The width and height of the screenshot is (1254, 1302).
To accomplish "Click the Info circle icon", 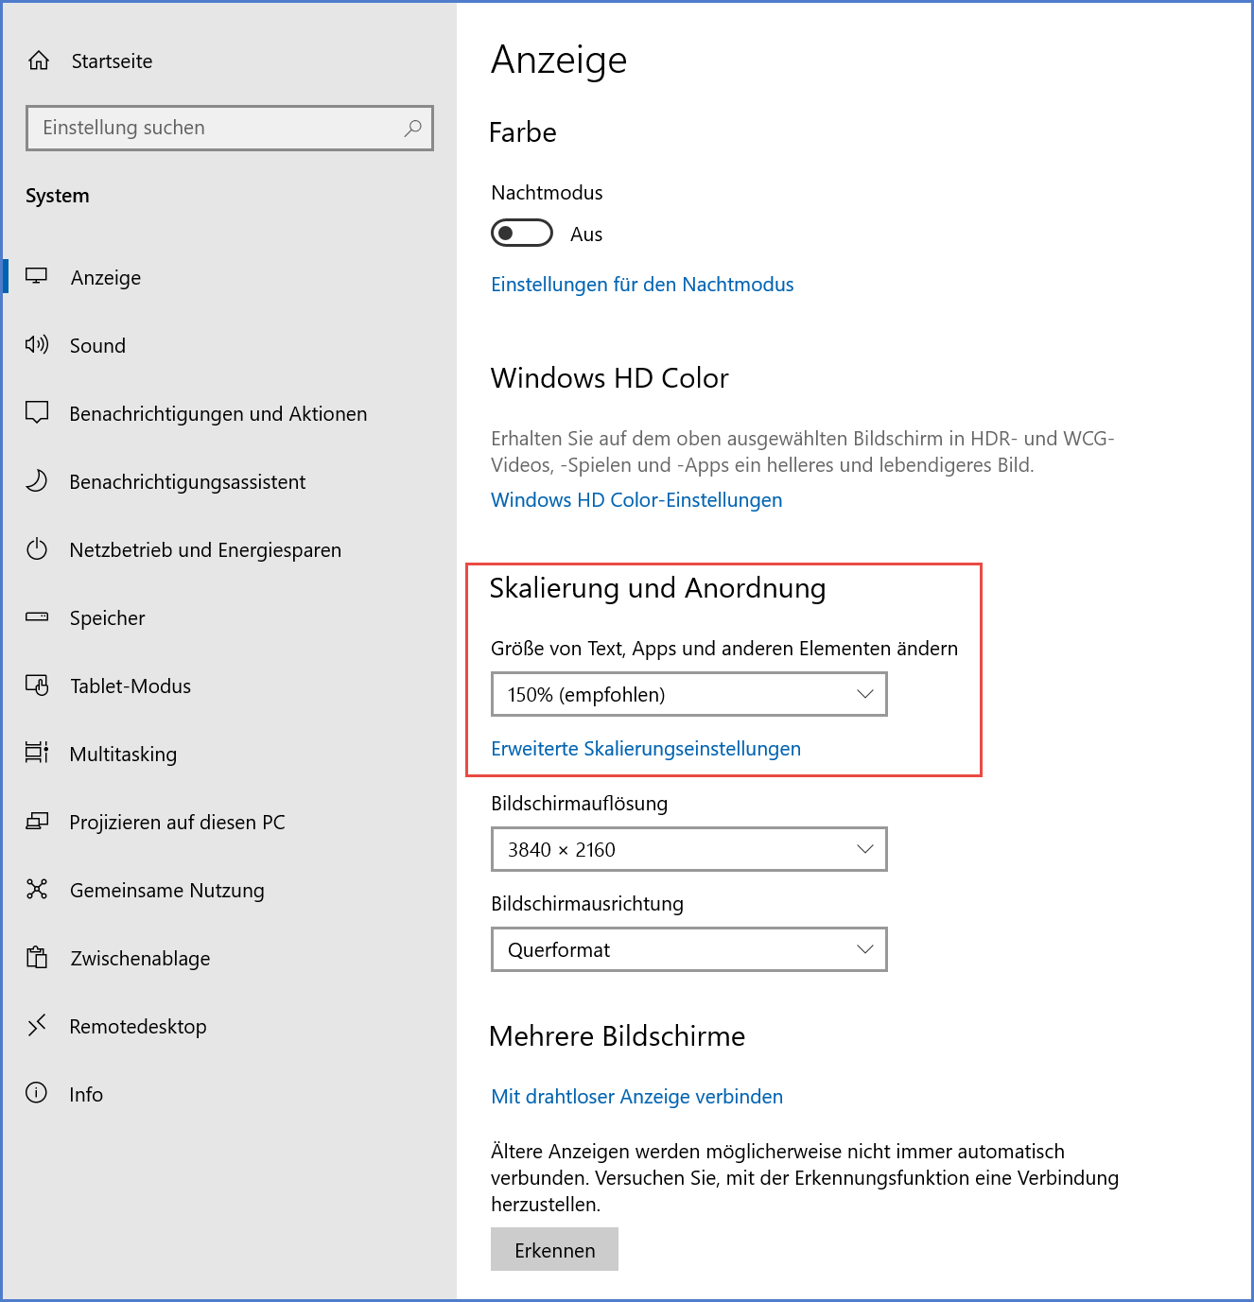I will click(x=37, y=1093).
